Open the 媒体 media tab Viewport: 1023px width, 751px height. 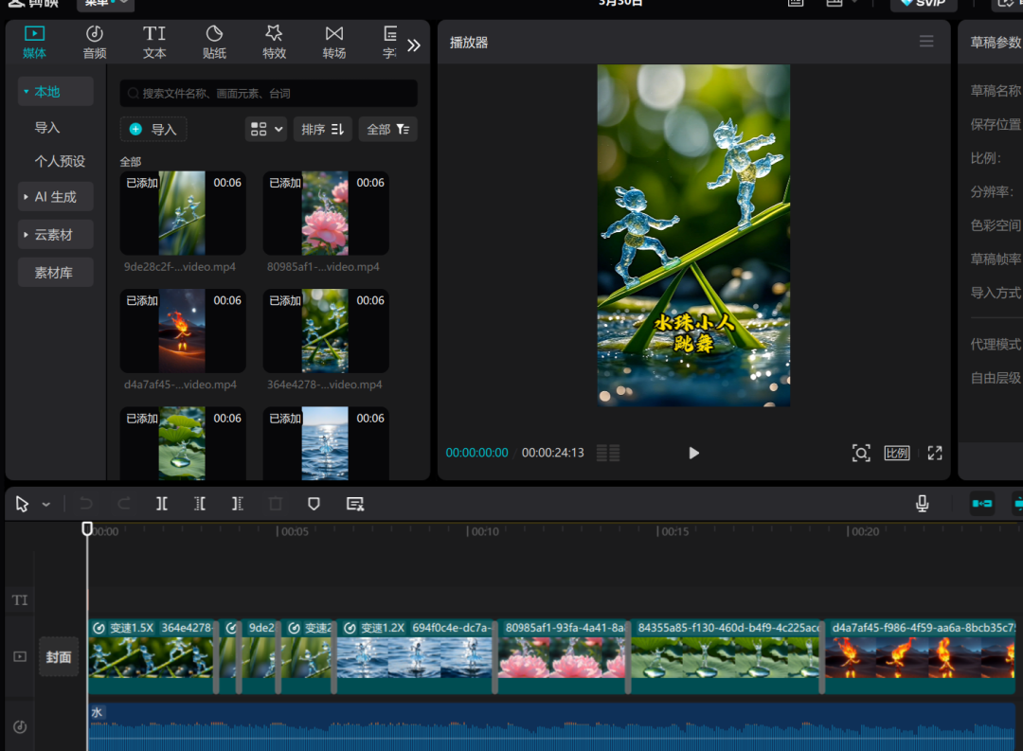pyautogui.click(x=35, y=43)
